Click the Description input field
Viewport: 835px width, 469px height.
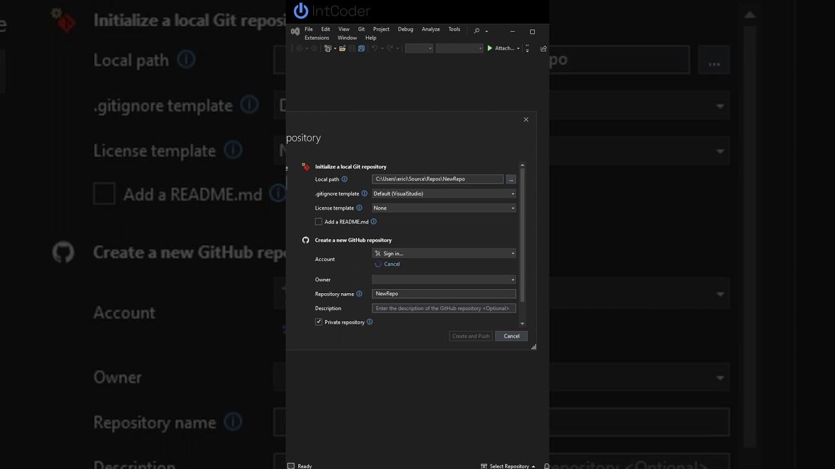pos(444,308)
